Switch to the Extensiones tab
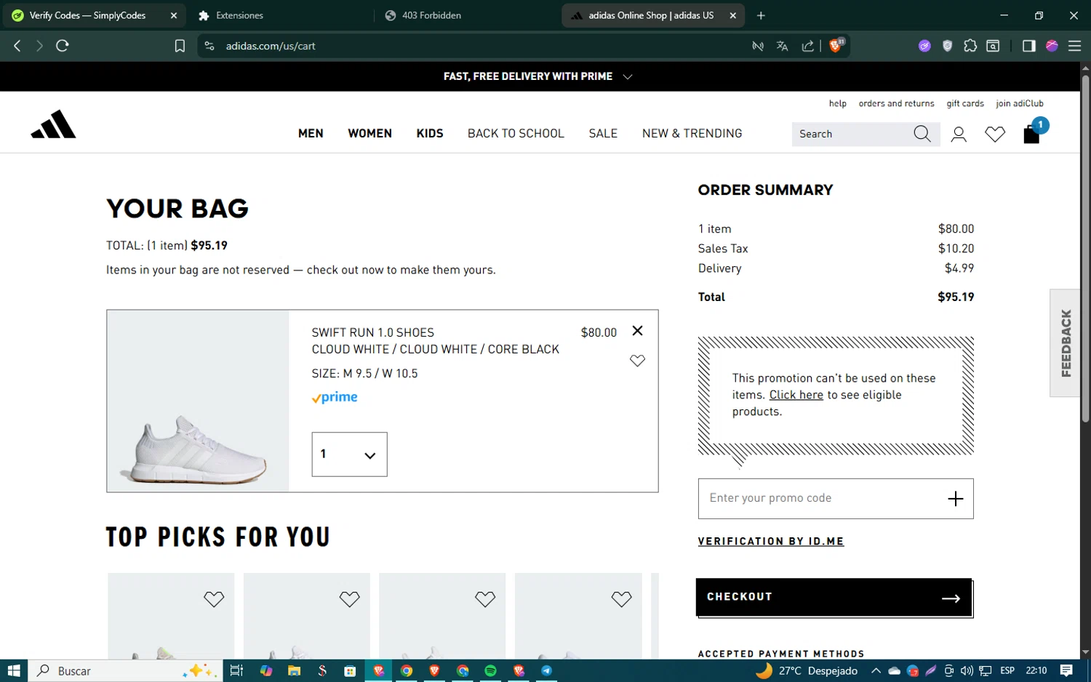This screenshot has width=1091, height=682. [239, 15]
